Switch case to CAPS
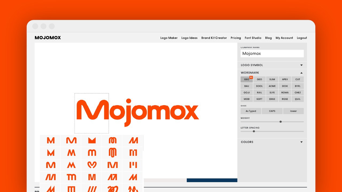This screenshot has width=342, height=192. pos(272,111)
